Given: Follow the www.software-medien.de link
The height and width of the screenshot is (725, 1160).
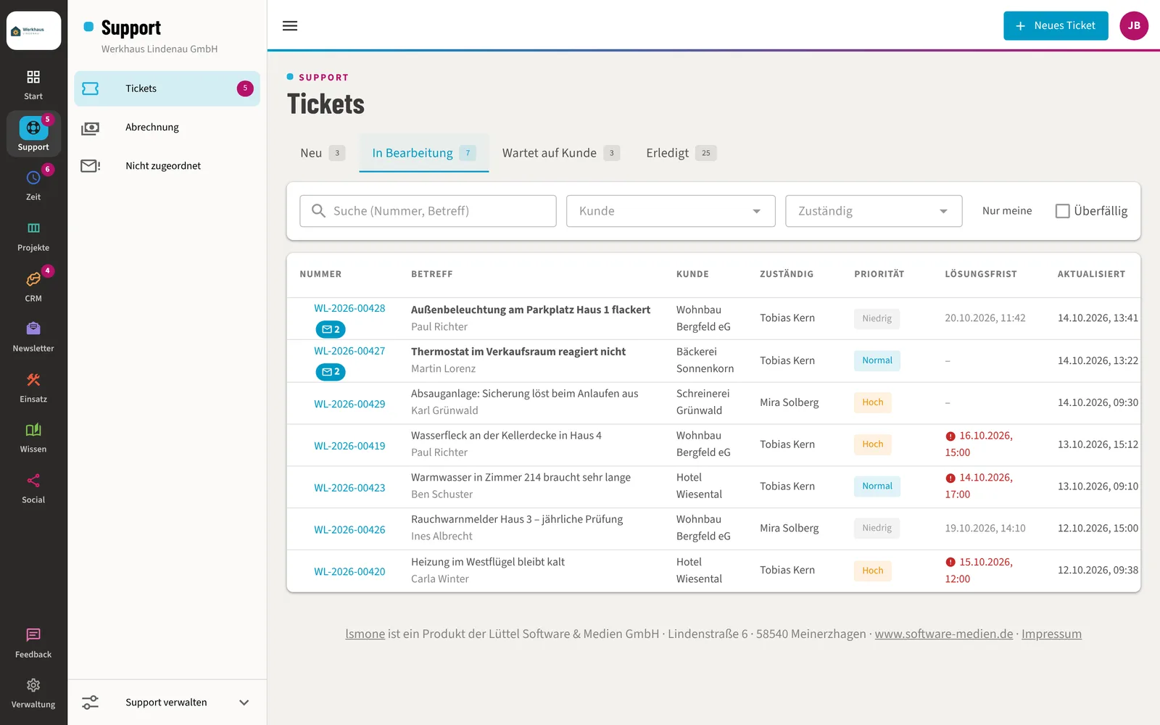Looking at the screenshot, I should tap(944, 634).
